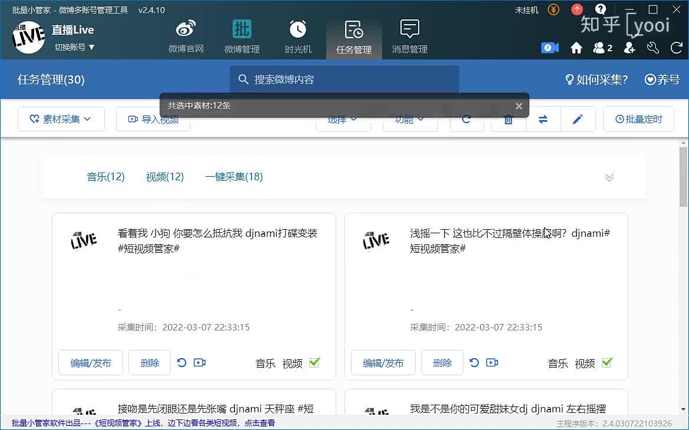
Task: Switch to the 消息管理 tab
Action: (409, 37)
